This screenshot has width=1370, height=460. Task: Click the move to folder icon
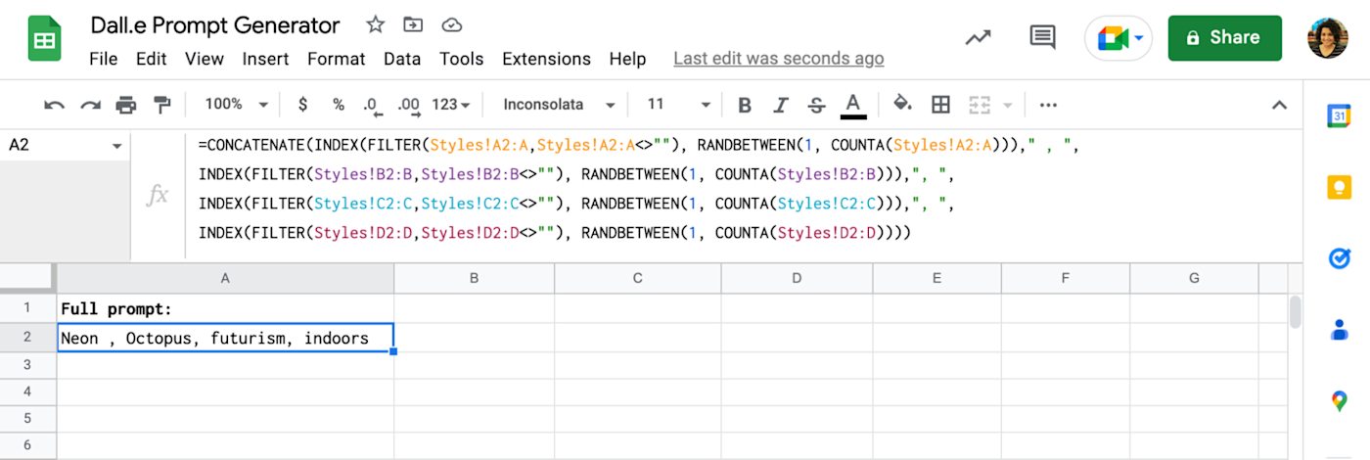413,25
